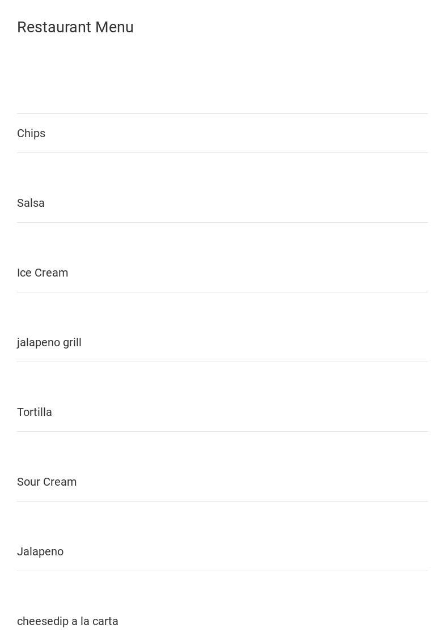Select the Chips menu item
The image size is (445, 633).
pyautogui.click(x=31, y=133)
